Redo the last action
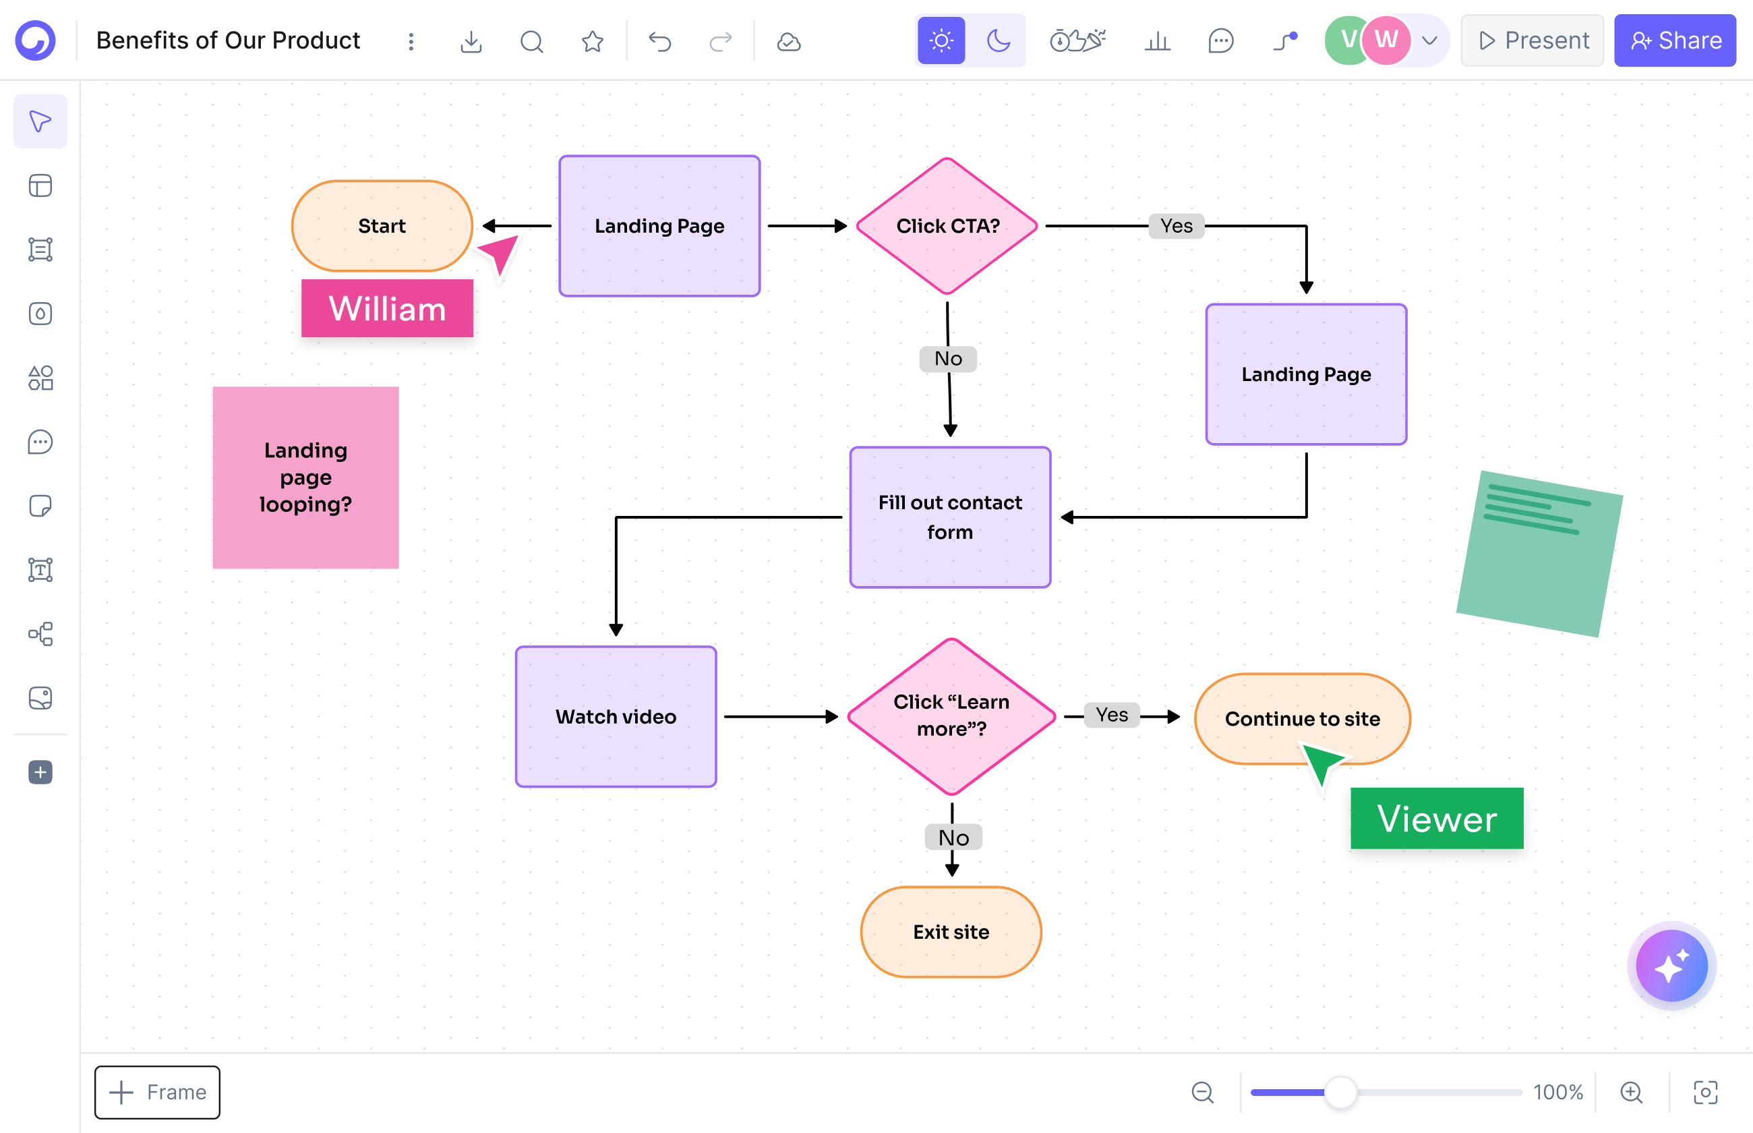This screenshot has width=1753, height=1133. [x=721, y=41]
